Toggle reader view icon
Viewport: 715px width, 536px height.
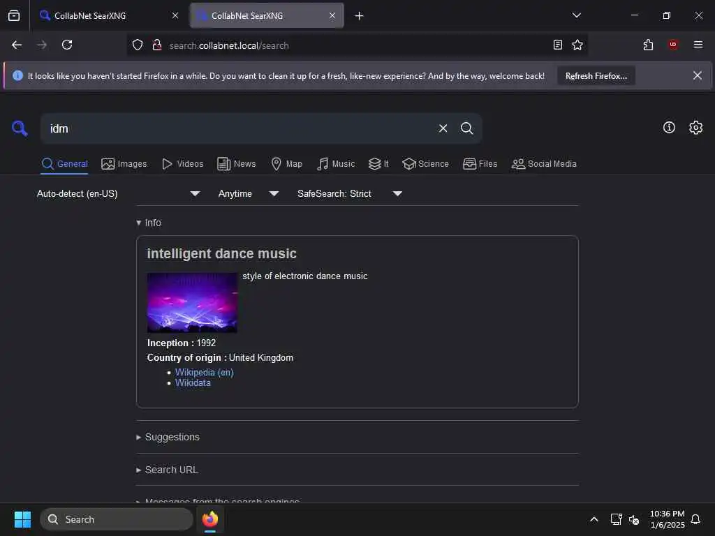[x=557, y=45]
